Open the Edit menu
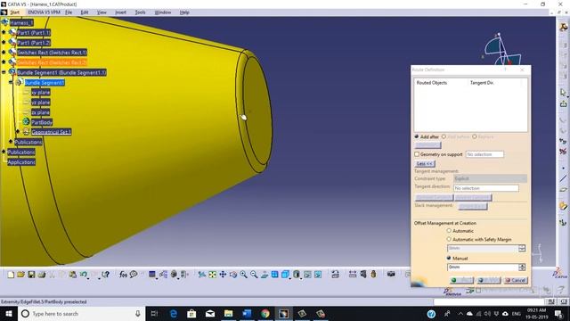570x321 pixels. (x=85, y=12)
